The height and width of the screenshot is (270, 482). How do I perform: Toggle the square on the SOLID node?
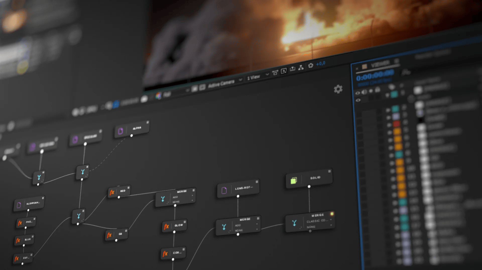pos(329,171)
